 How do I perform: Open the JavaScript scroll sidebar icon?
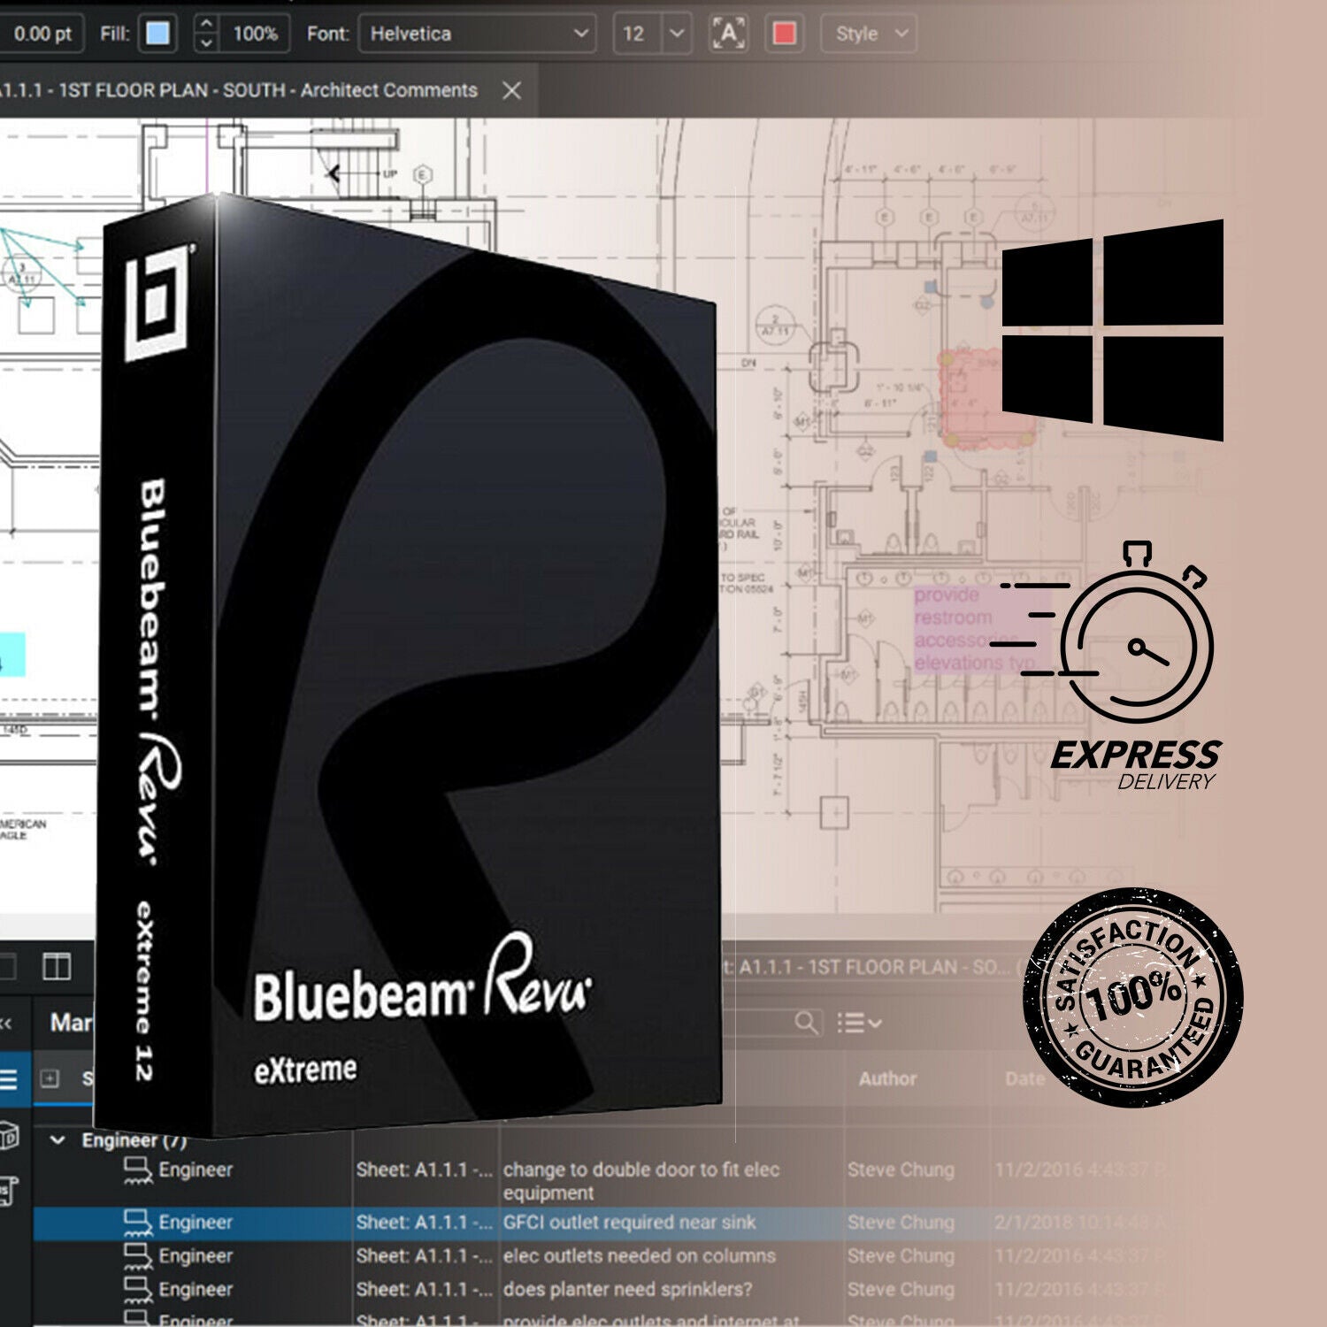coord(7,1192)
